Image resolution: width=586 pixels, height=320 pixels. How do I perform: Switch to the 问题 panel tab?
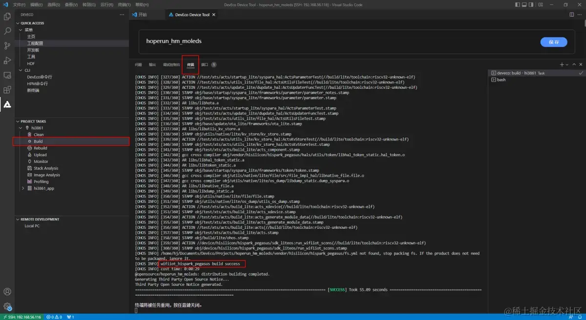pyautogui.click(x=139, y=64)
